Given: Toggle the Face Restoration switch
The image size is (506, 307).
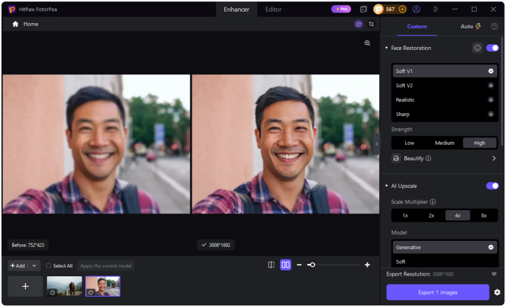Looking at the screenshot, I should 492,48.
